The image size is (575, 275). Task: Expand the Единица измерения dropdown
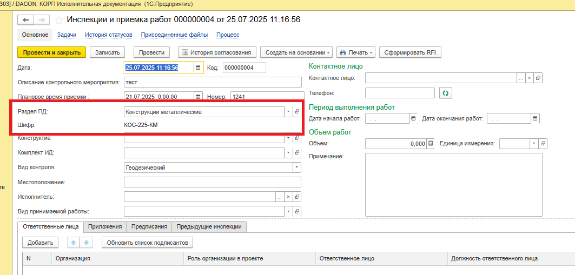534,144
